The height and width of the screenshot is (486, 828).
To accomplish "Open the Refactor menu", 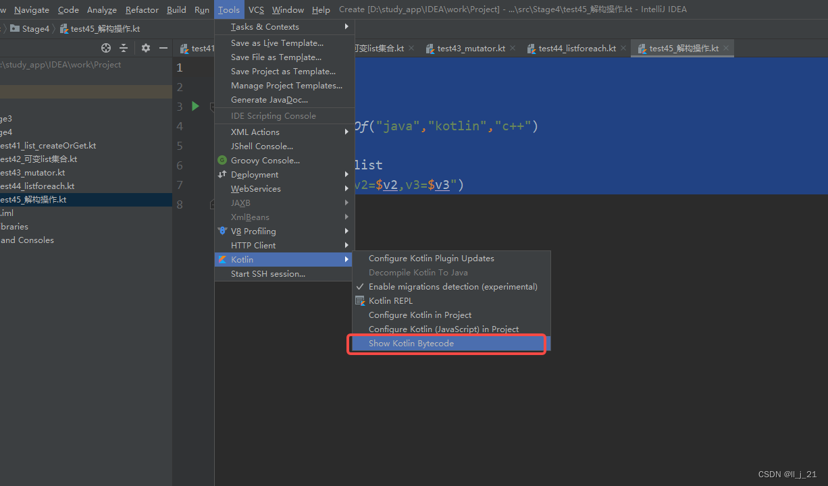I will coord(143,9).
